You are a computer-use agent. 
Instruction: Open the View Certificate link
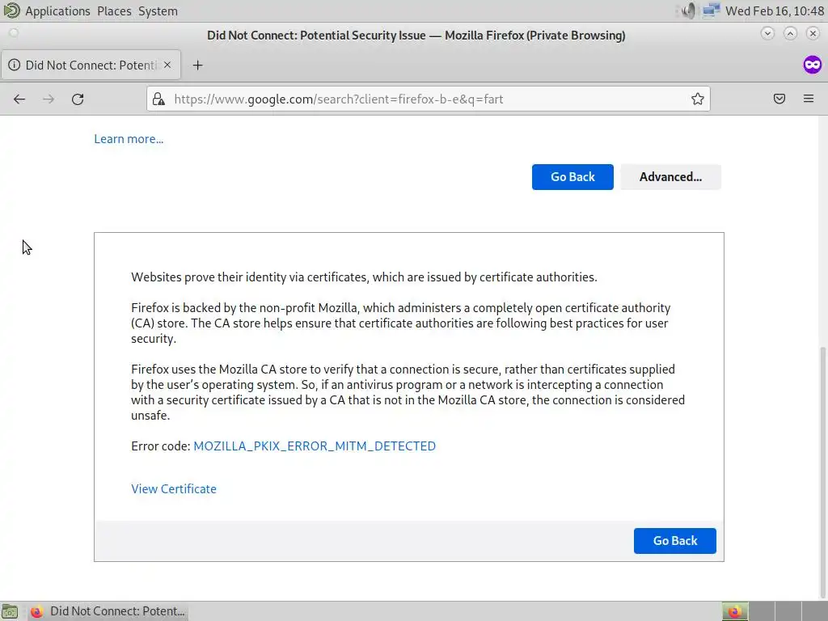coord(174,489)
